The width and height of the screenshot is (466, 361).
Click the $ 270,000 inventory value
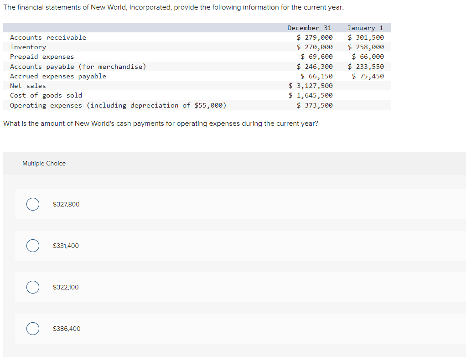[315, 47]
